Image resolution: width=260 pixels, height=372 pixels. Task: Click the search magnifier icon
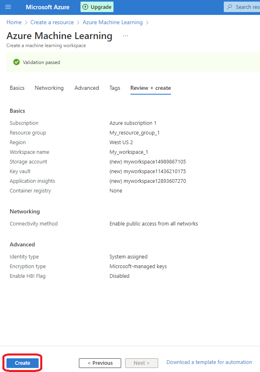229,7
